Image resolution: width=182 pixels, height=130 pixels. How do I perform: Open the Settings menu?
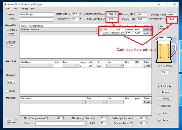tap(24, 9)
